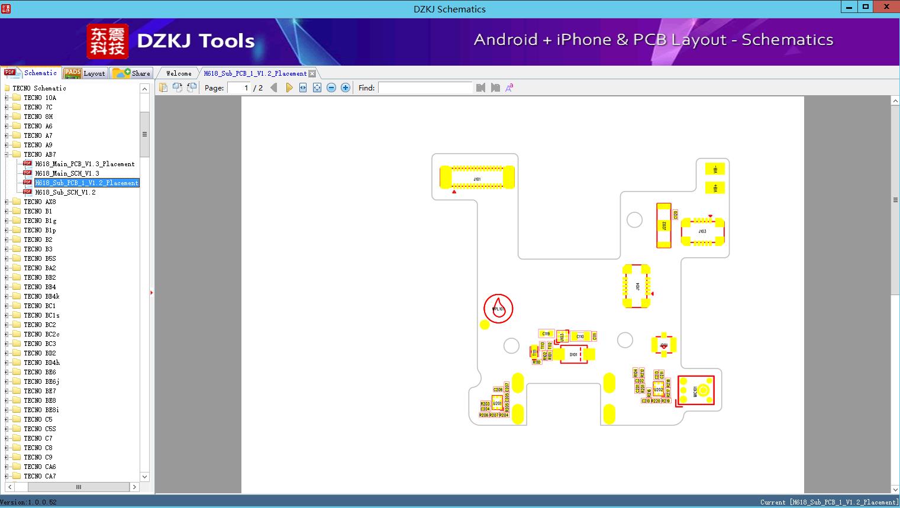
Task: Select the TECNO C9 folder
Action: click(x=38, y=457)
